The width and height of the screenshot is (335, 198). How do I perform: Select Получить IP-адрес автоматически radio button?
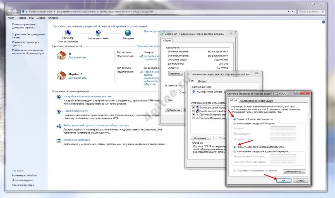pyautogui.click(x=234, y=119)
